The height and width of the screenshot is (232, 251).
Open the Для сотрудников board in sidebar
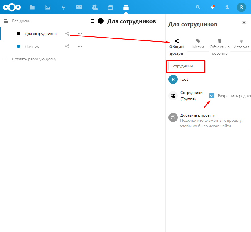tap(41, 34)
